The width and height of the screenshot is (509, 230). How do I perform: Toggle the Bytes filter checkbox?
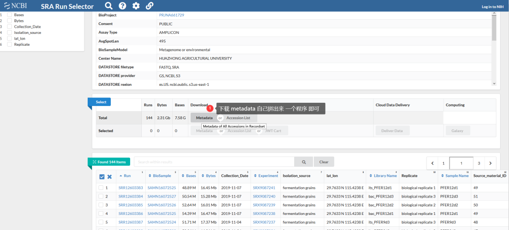(x=10, y=21)
